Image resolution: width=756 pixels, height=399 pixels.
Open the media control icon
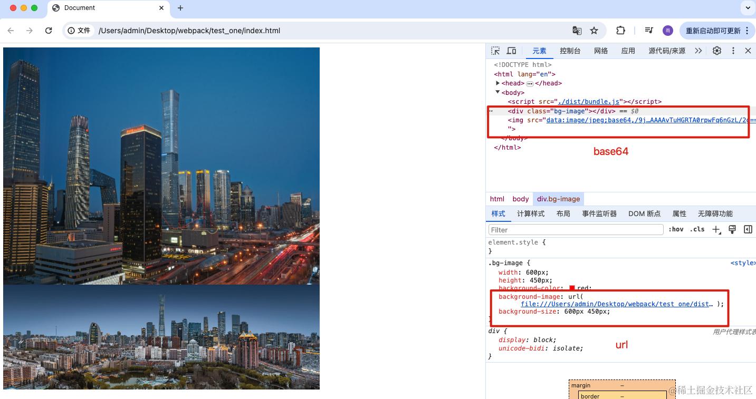point(649,31)
